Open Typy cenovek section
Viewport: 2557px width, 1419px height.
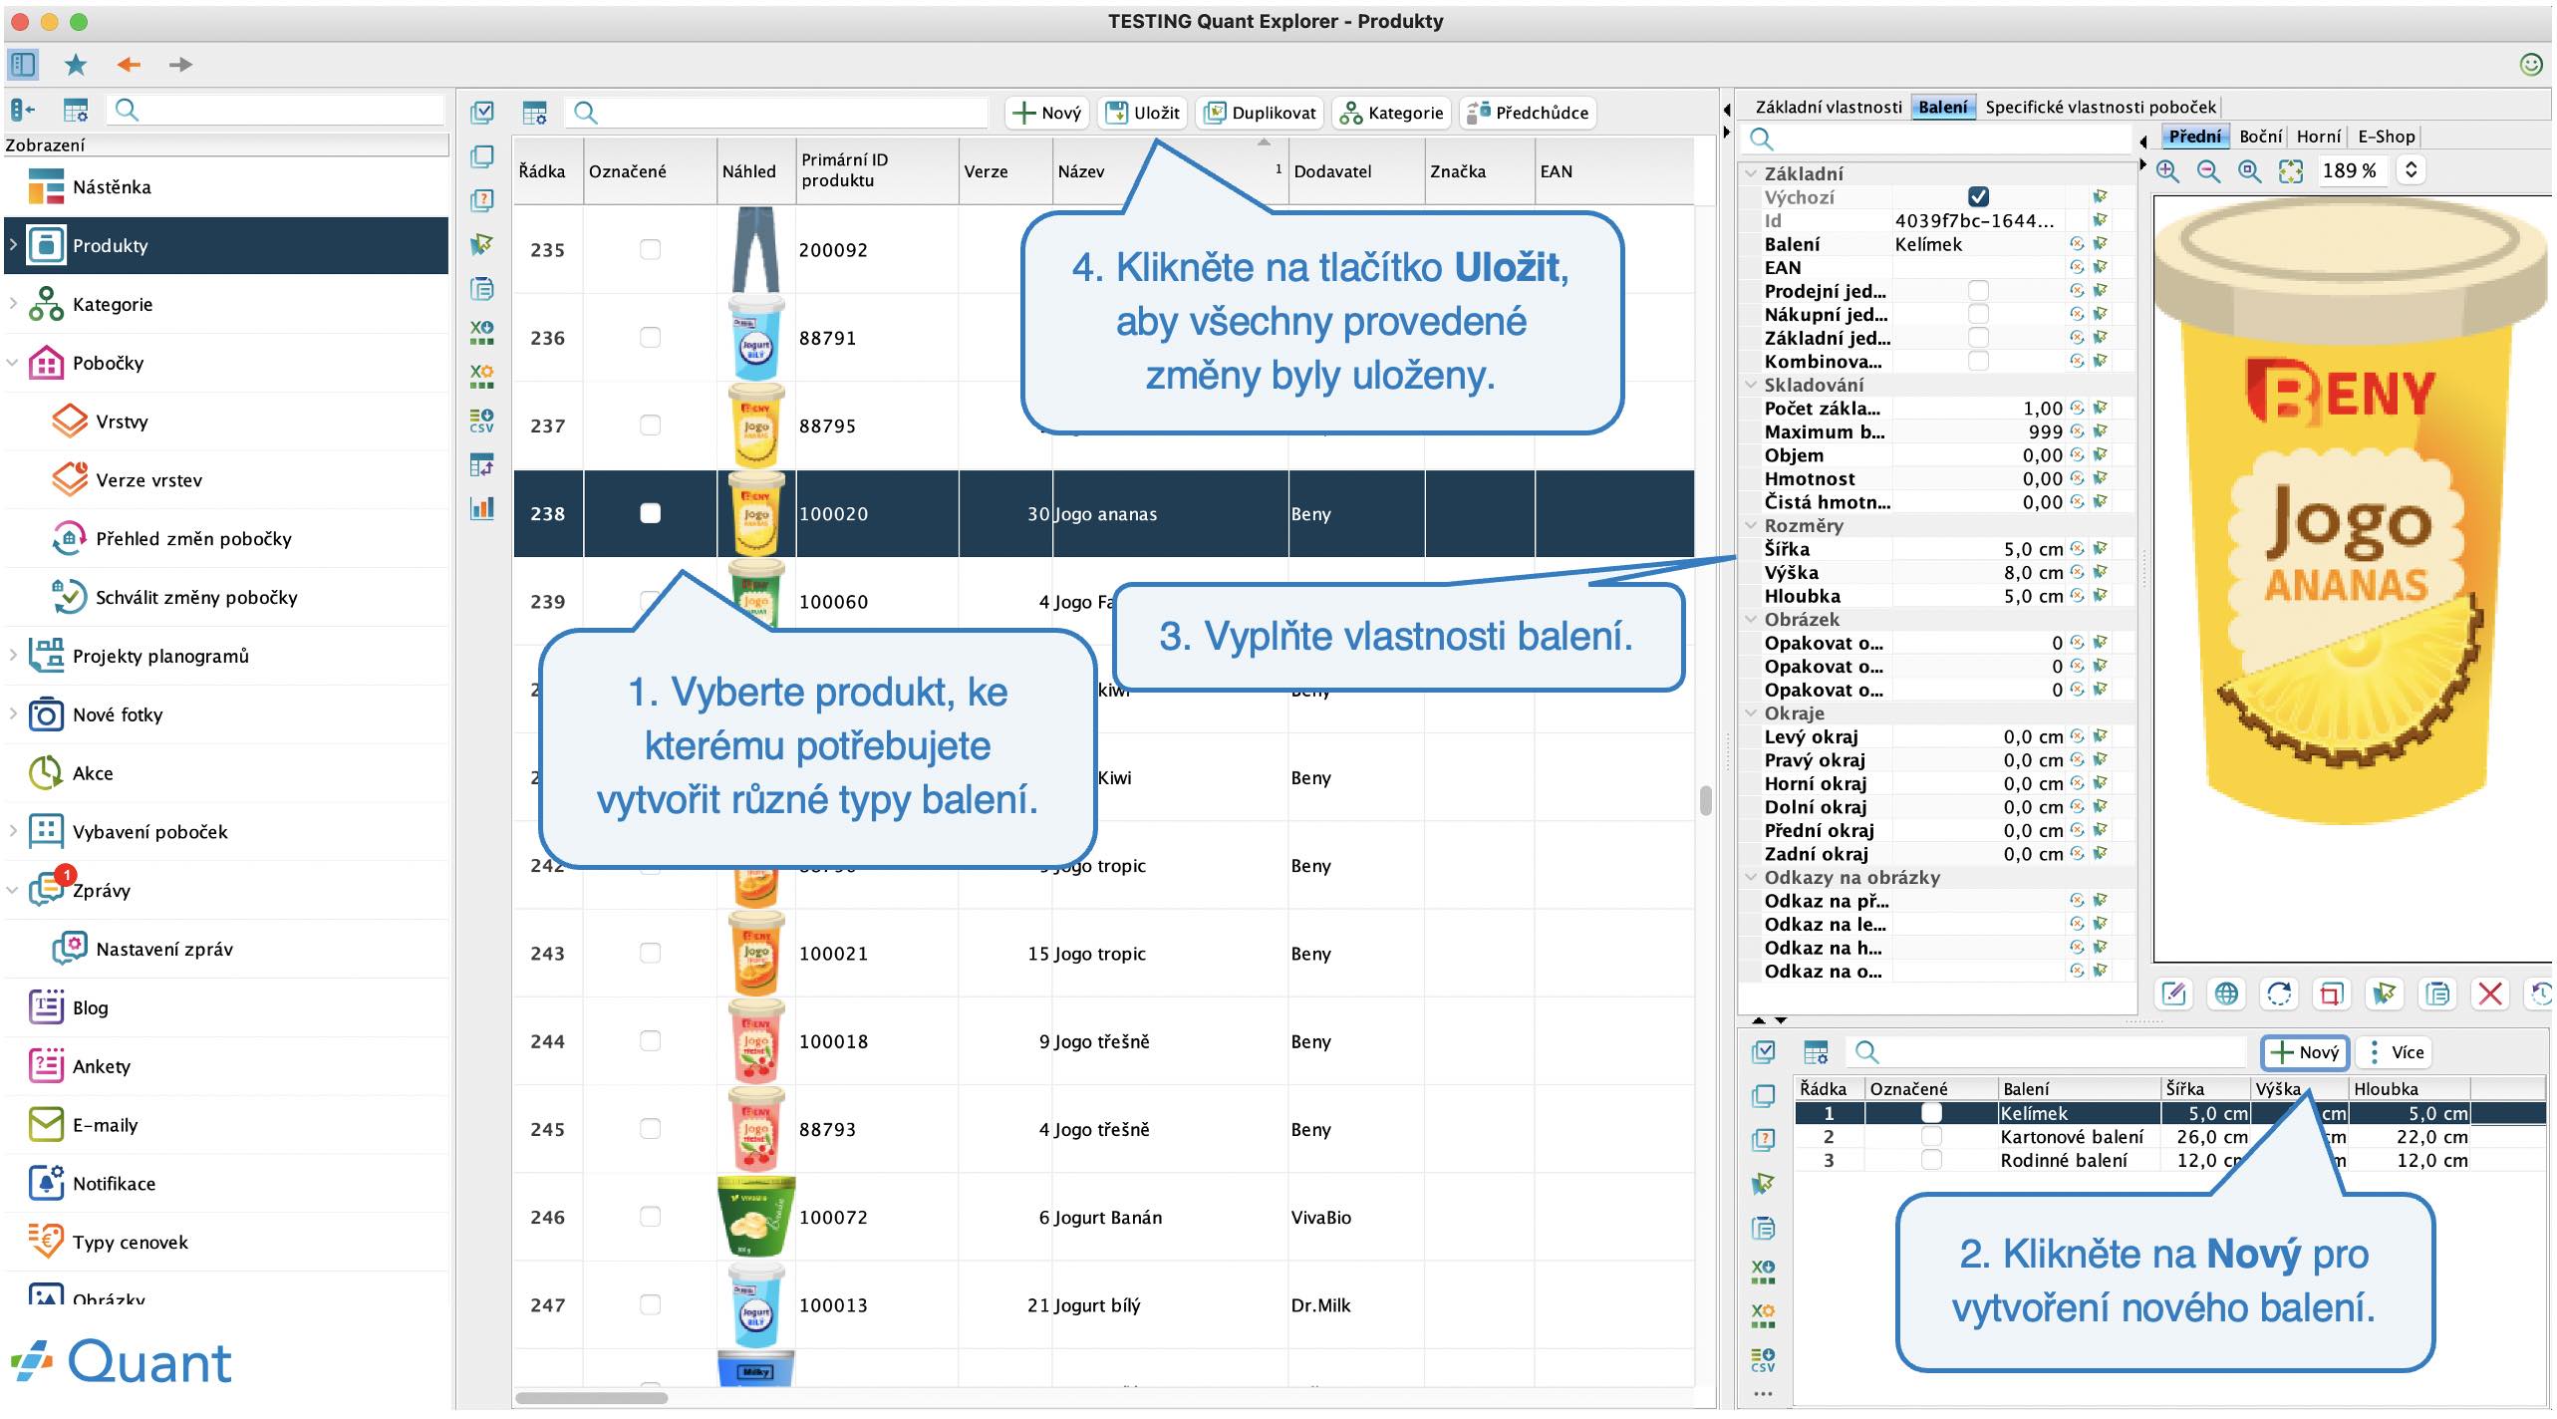click(x=130, y=1243)
